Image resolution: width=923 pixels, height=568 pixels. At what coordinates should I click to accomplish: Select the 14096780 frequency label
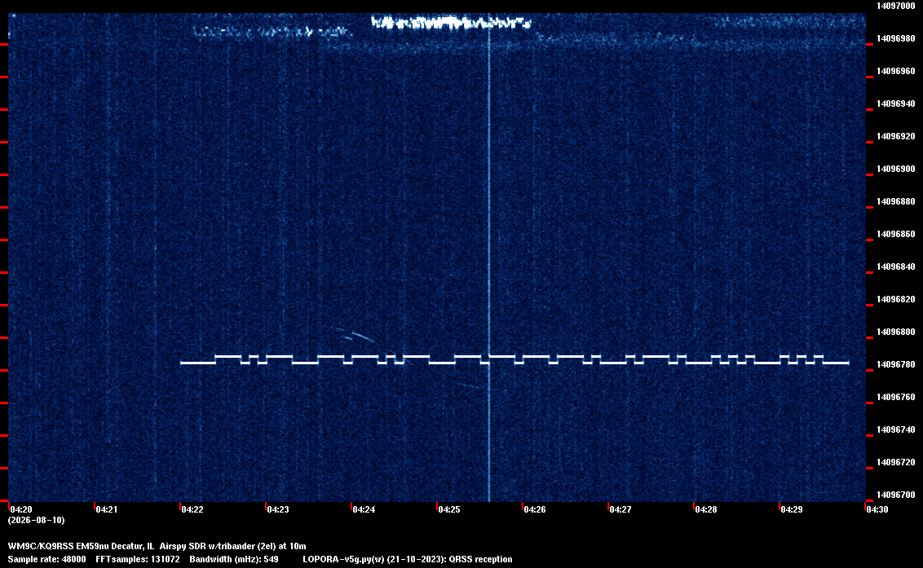coord(896,365)
